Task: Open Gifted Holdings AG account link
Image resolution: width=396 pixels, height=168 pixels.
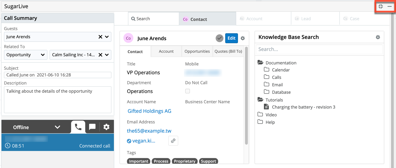Action: pyautogui.click(x=149, y=111)
